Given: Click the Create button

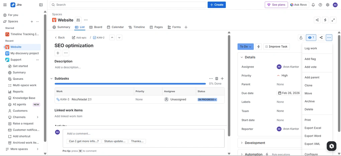Looking at the screenshot, I should 217,5.
